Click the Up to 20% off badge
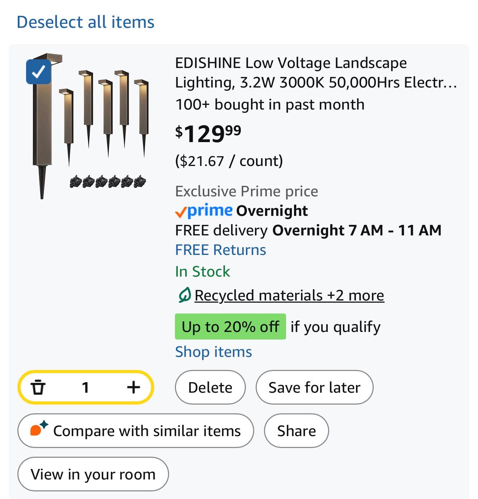Image resolution: width=478 pixels, height=499 pixels. (230, 327)
